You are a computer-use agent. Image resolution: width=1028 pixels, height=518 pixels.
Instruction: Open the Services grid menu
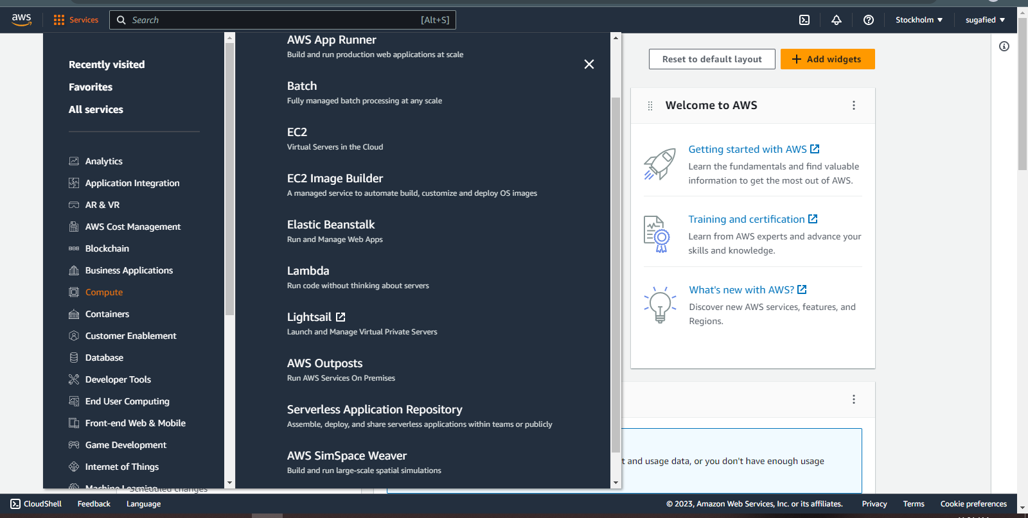tap(59, 20)
